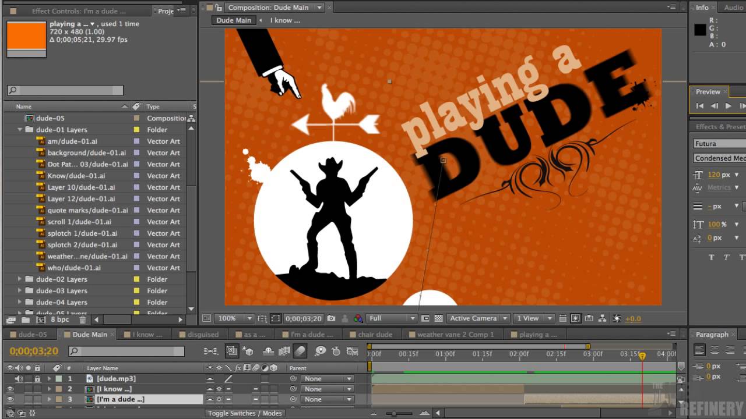This screenshot has height=419, width=746.
Task: Switch to the Info panel tab
Action: 702,8
